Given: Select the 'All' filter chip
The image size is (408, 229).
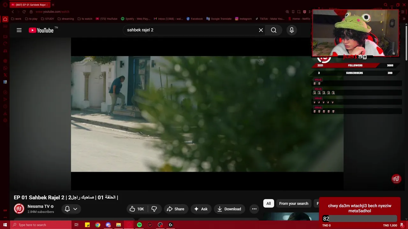Looking at the screenshot, I should point(268,204).
